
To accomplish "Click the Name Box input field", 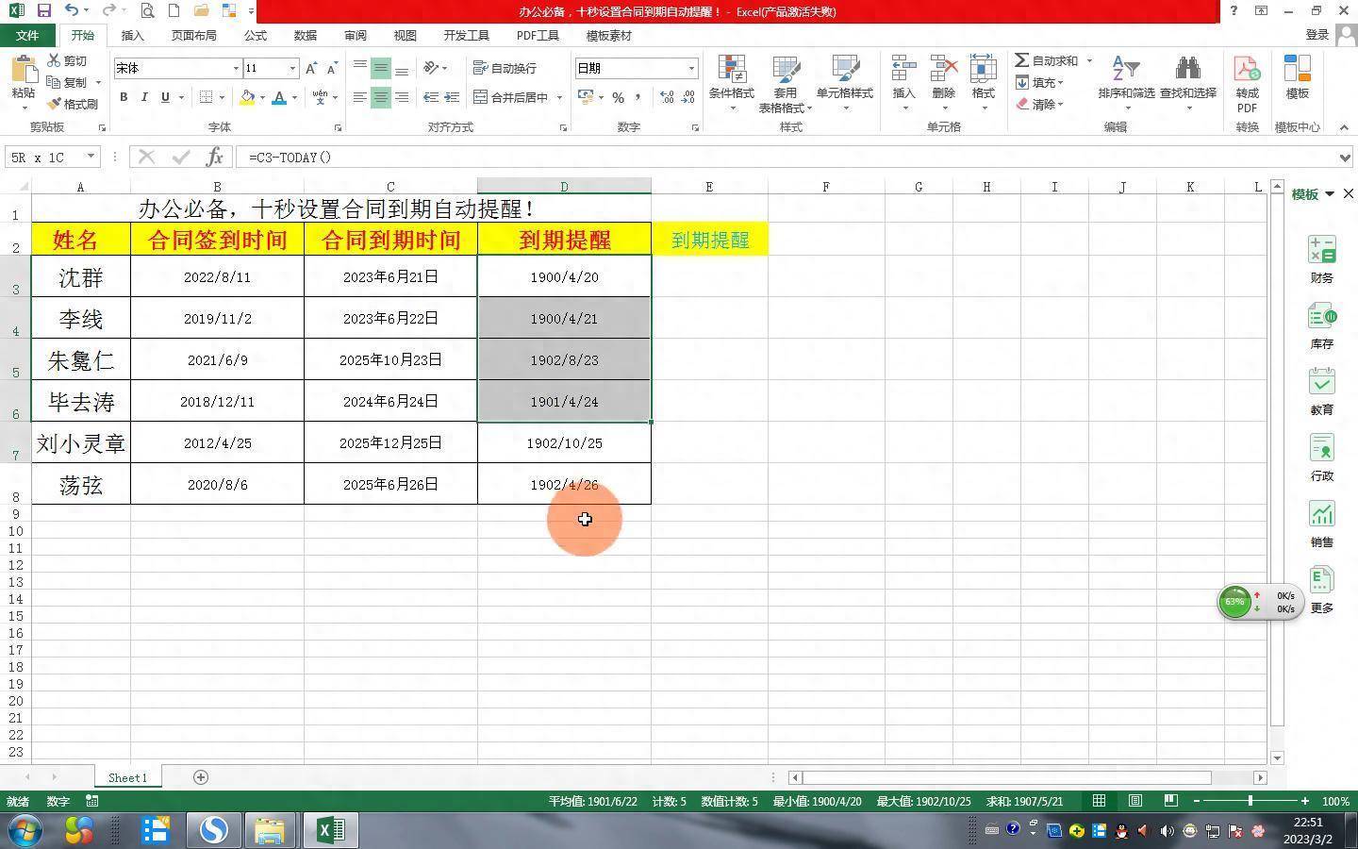I will point(45,157).
